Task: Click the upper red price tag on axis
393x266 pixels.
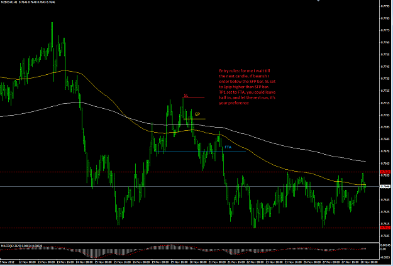Action: (x=385, y=172)
